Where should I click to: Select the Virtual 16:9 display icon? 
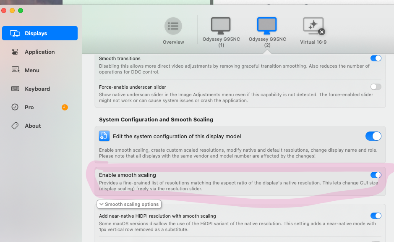(313, 26)
